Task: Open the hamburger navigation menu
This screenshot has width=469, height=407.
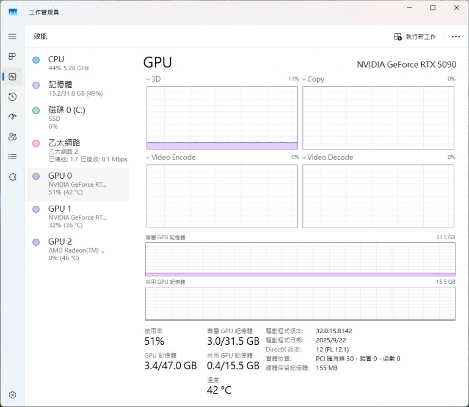Action: pos(12,37)
